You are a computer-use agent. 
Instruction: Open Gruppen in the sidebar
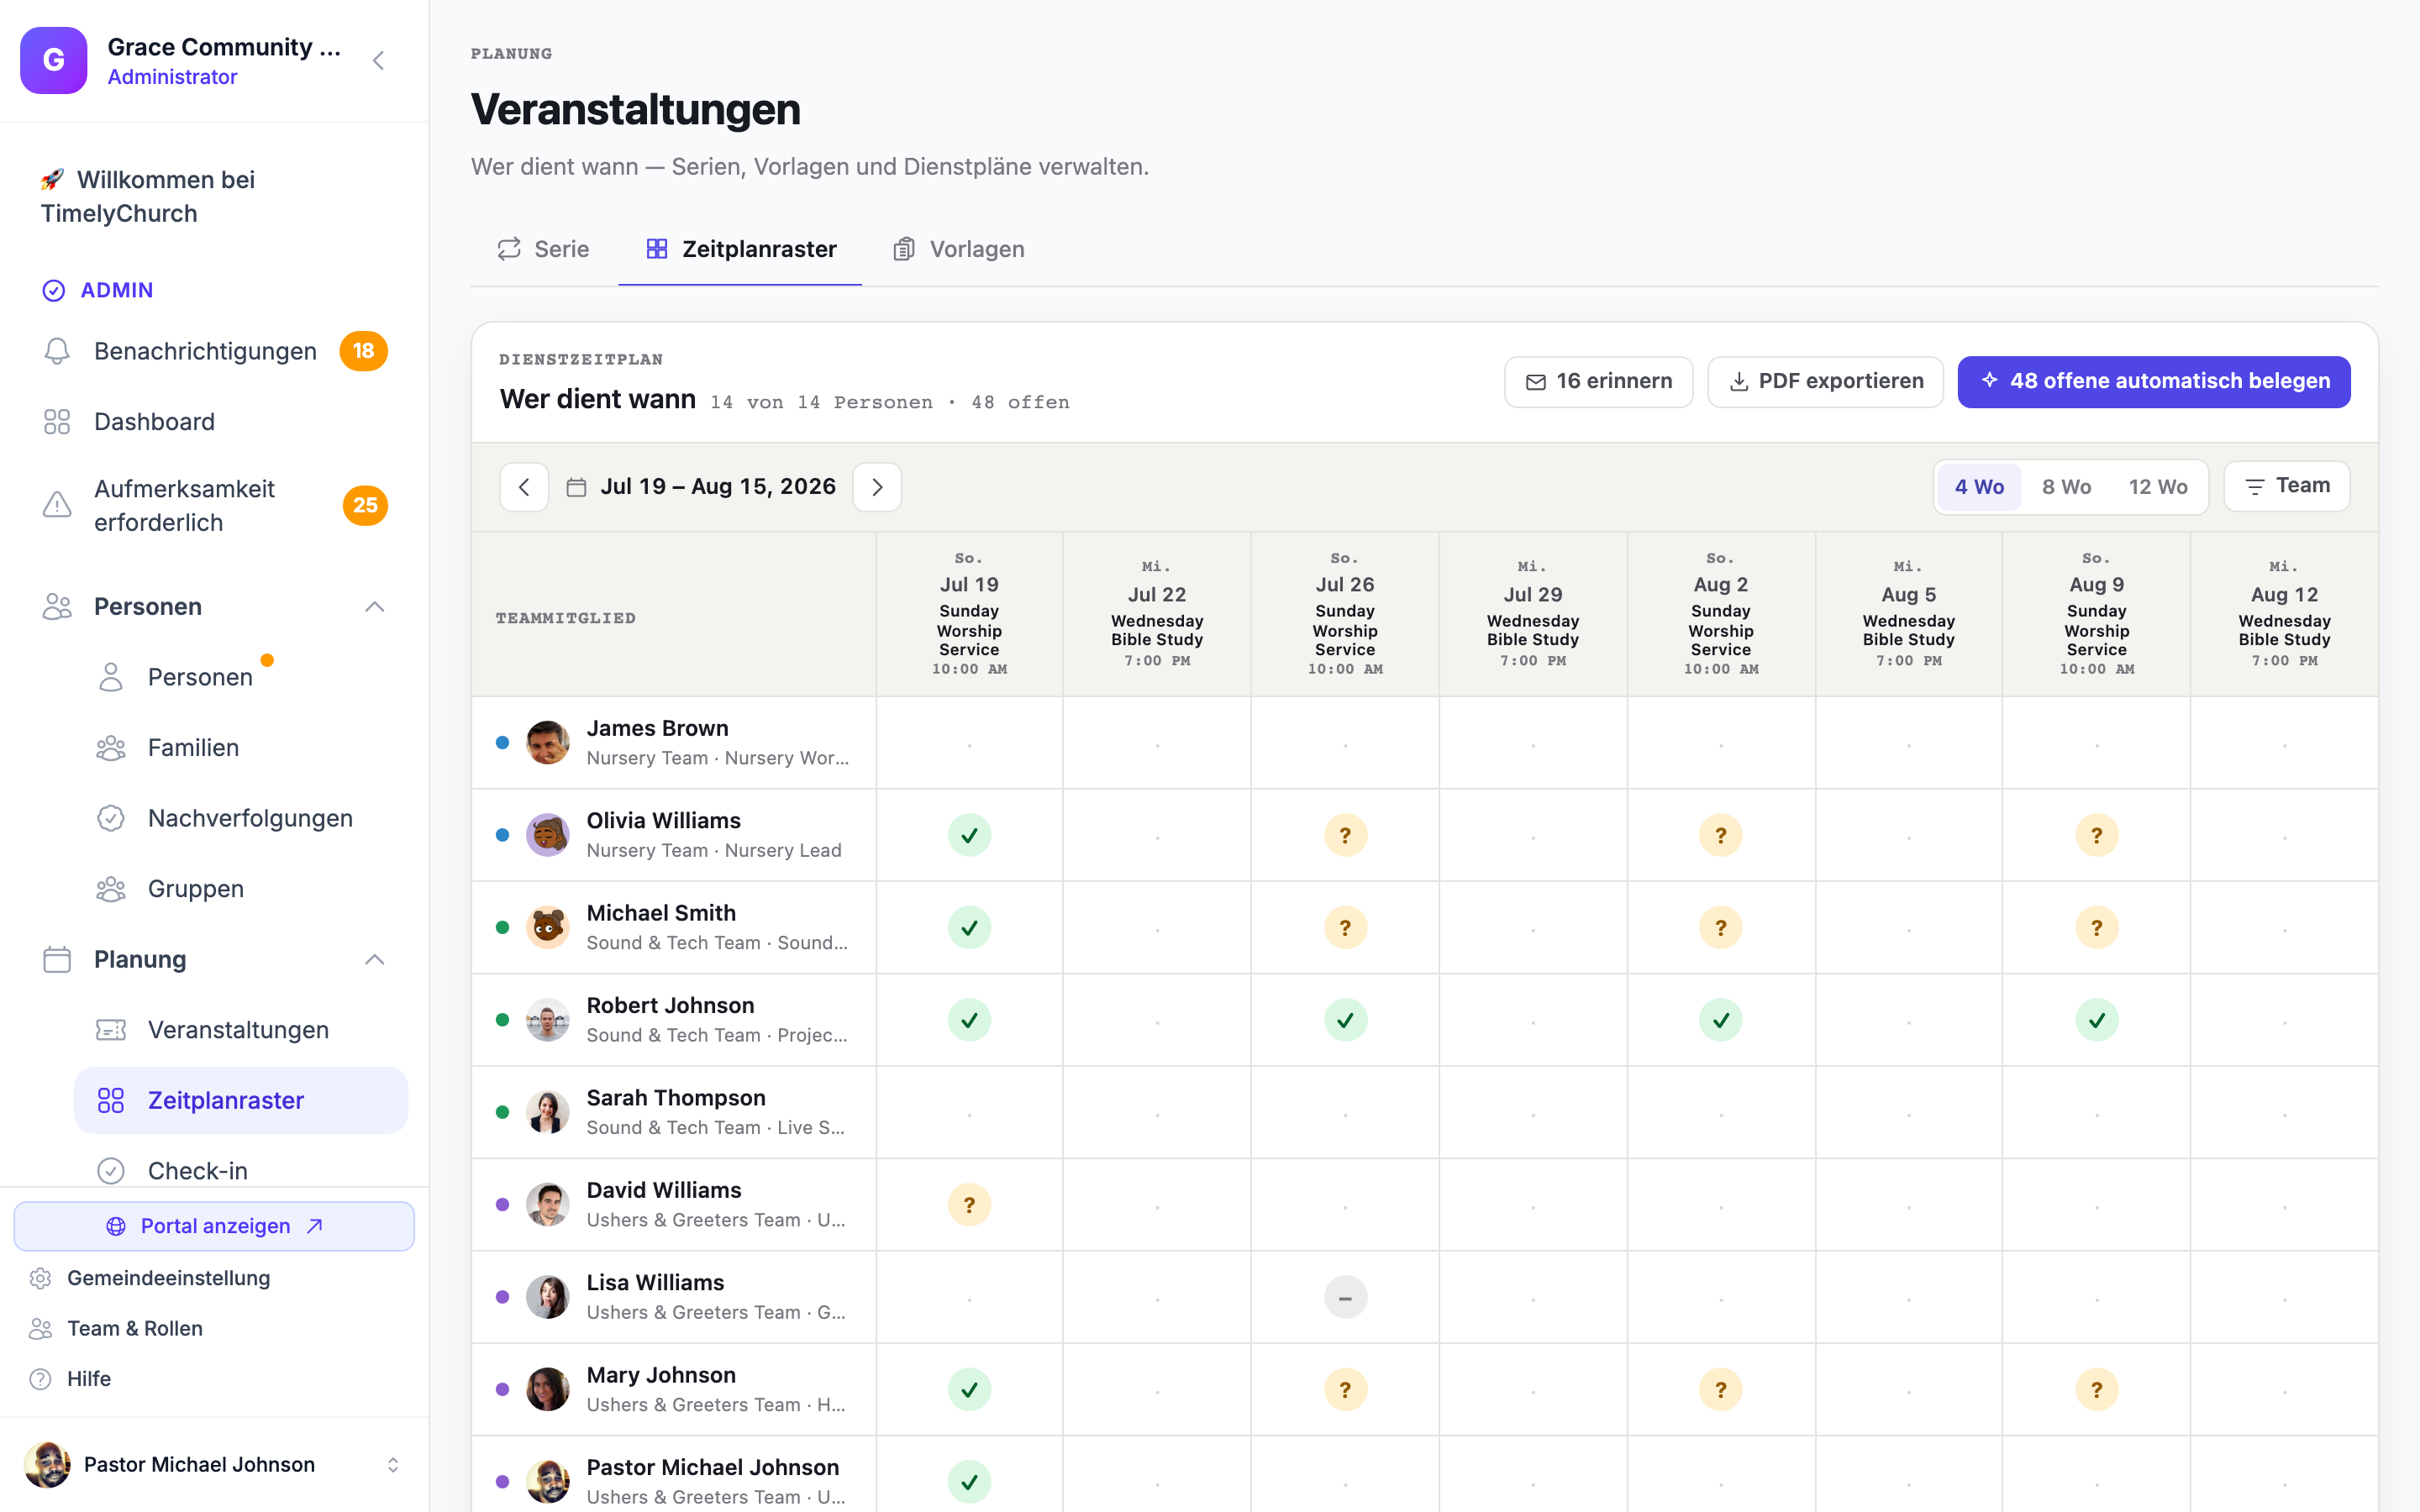[x=241, y=889]
